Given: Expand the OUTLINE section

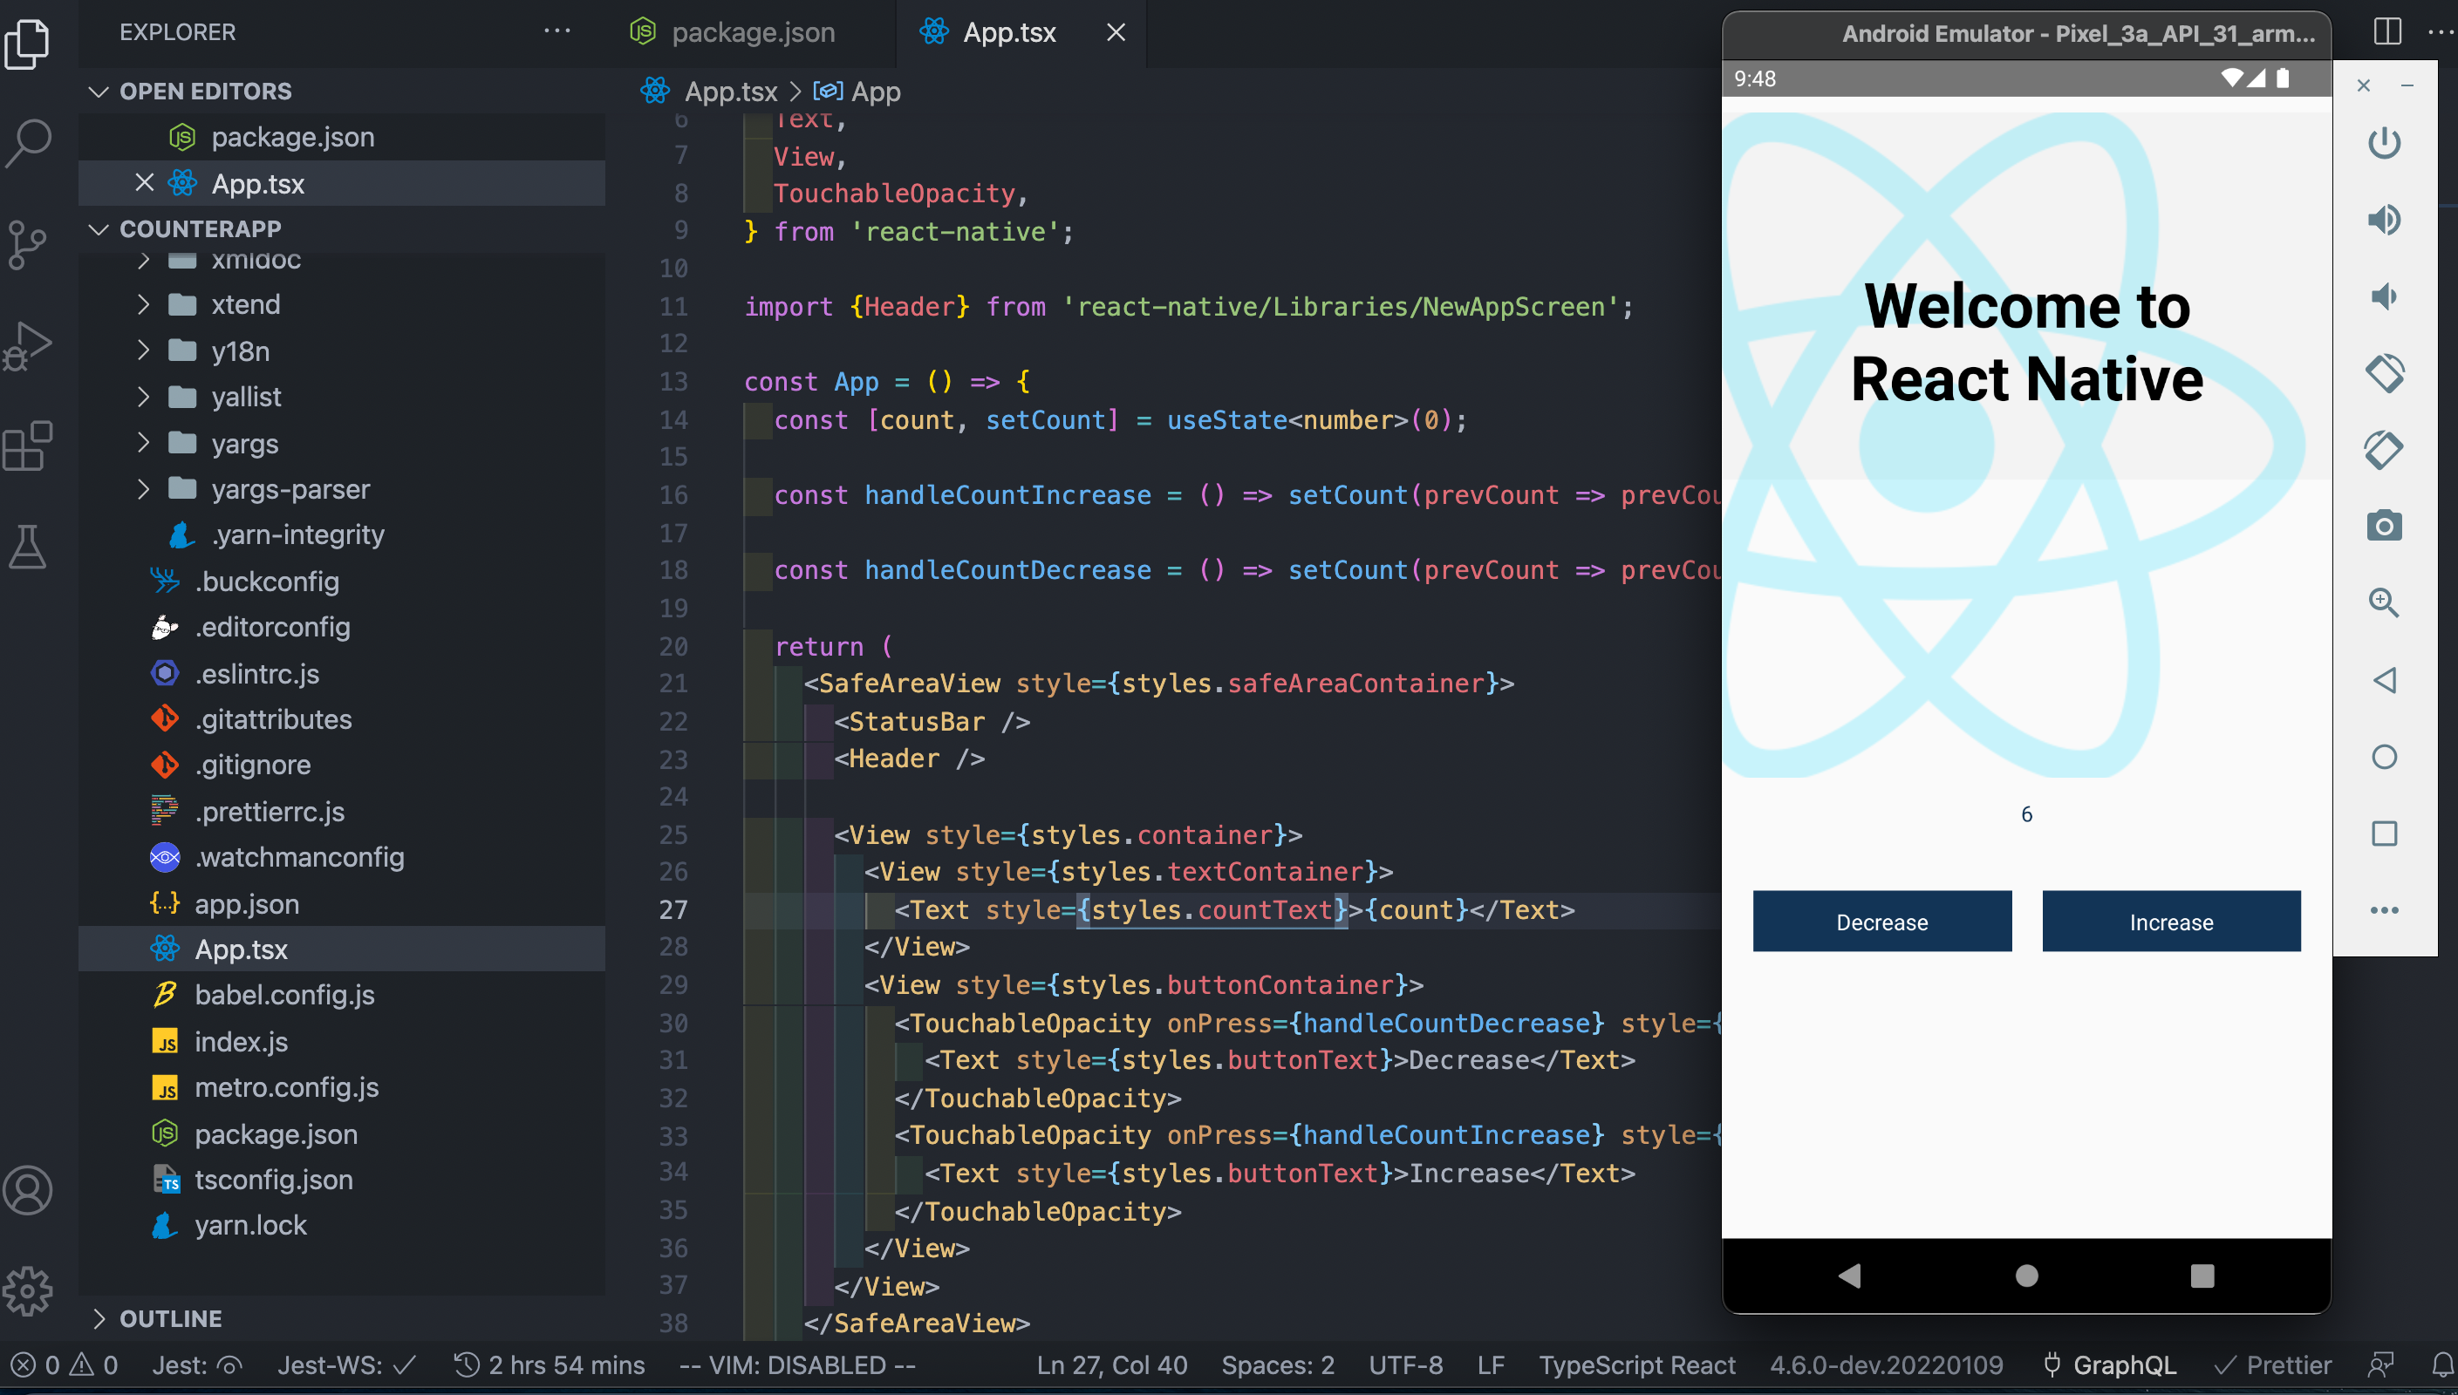Looking at the screenshot, I should (98, 1318).
